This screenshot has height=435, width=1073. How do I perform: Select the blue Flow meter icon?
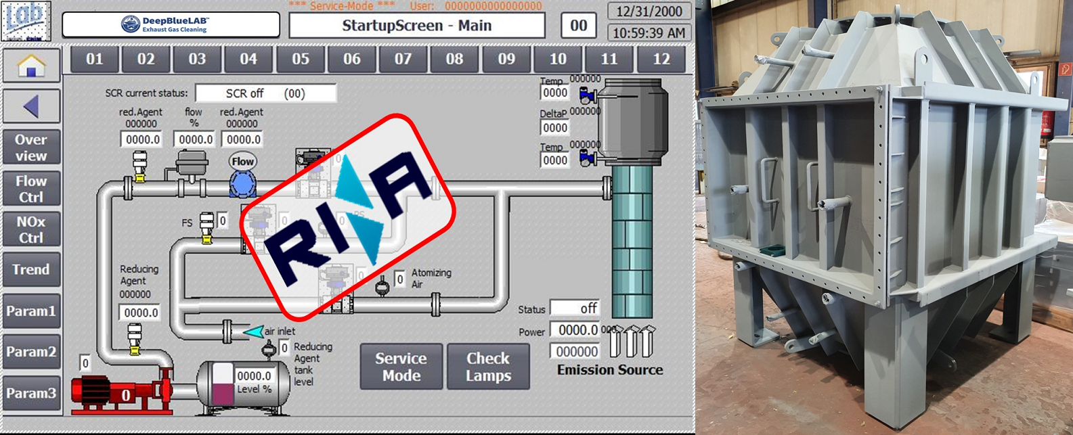tap(242, 183)
